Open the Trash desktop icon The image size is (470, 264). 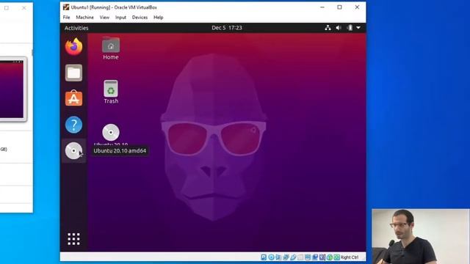111,92
